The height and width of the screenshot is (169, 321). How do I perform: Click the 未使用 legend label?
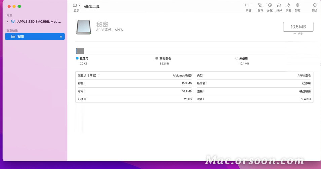pos(243,58)
